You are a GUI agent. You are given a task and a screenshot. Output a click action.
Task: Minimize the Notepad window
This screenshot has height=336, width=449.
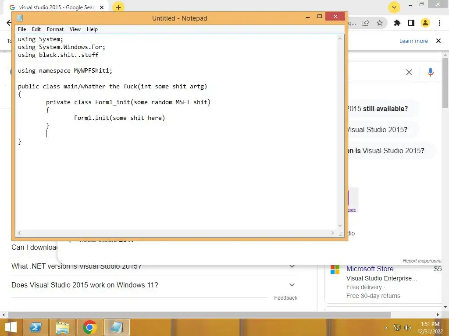[308, 17]
